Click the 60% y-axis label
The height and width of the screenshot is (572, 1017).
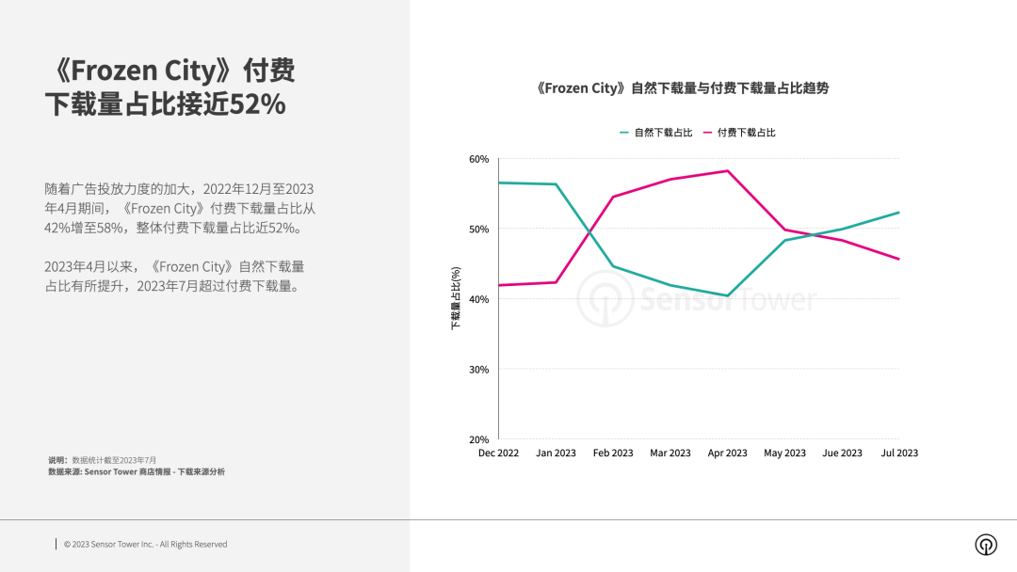(478, 159)
